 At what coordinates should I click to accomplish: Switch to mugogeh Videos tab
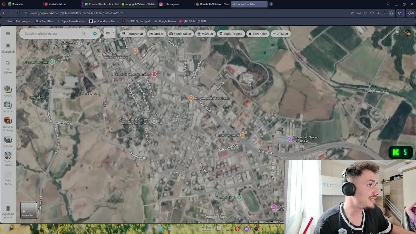[x=138, y=4]
